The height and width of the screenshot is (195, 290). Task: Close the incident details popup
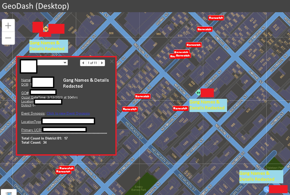pos(112,61)
